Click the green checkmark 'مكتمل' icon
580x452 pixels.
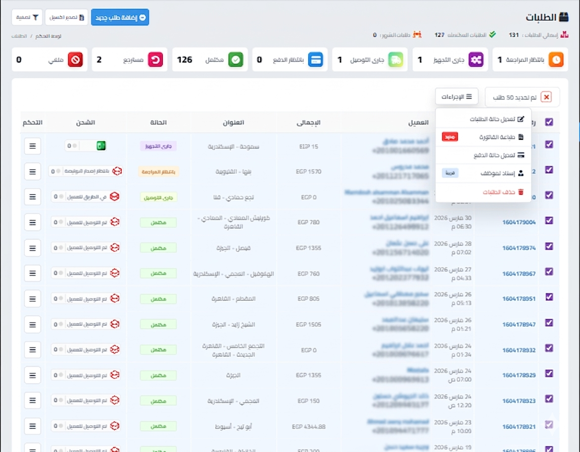pyautogui.click(x=235, y=59)
